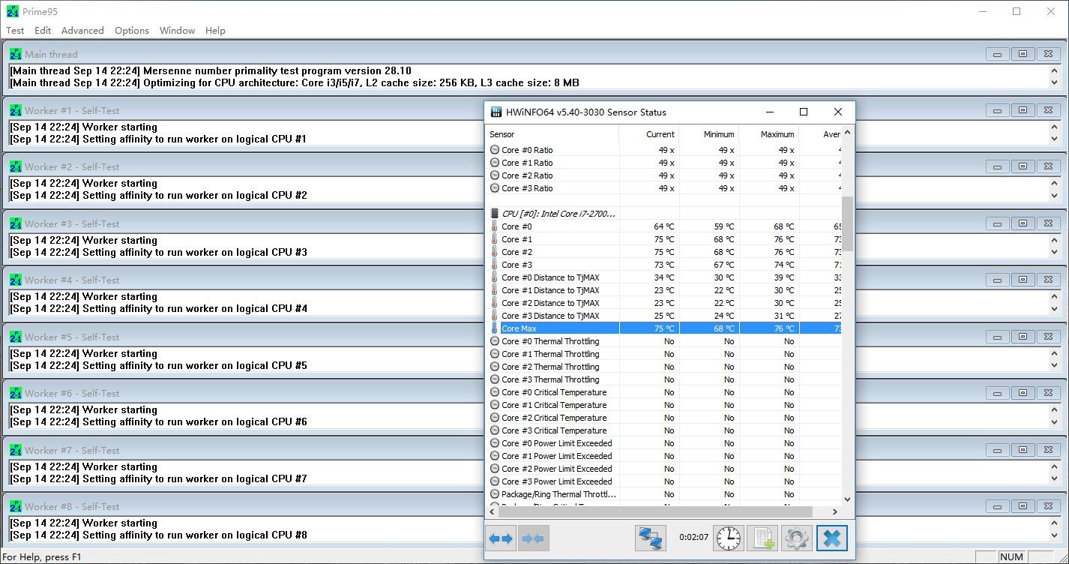This screenshot has width=1069, height=564.
Task: Open HWiNFO sensor settings gear
Action: click(x=796, y=538)
